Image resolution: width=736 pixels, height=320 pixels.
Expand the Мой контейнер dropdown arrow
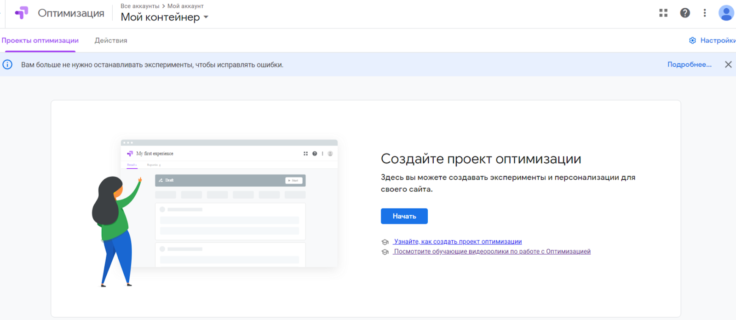pos(206,17)
